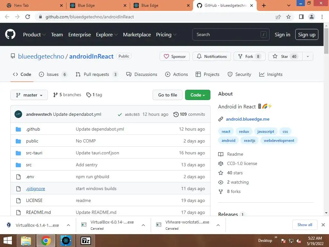Viewport: 329px width, 247px height.
Task: Open the Insights tab
Action: pos(271,74)
